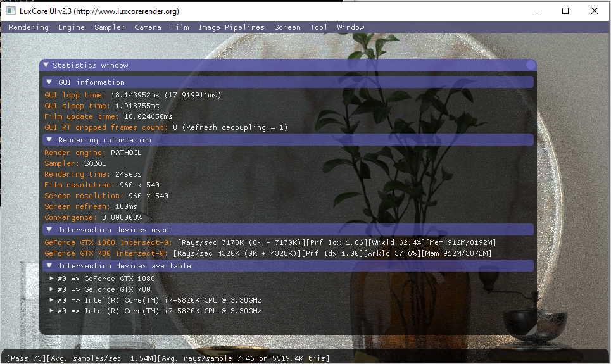Collapse Intersection devices available section

coord(49,266)
